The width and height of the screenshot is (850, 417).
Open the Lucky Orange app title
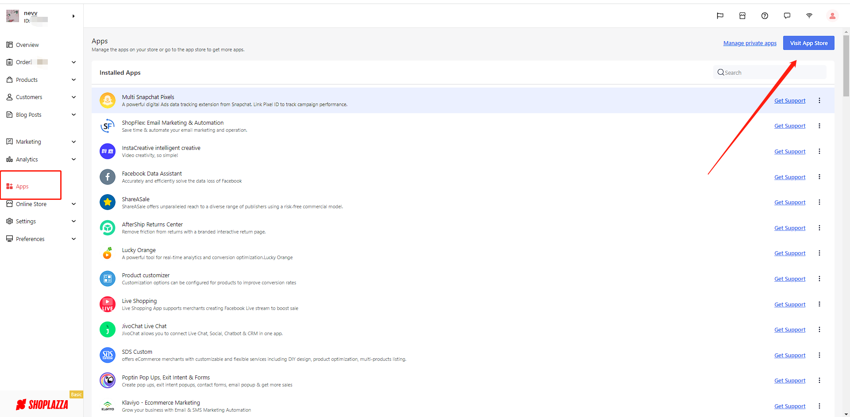click(x=139, y=250)
